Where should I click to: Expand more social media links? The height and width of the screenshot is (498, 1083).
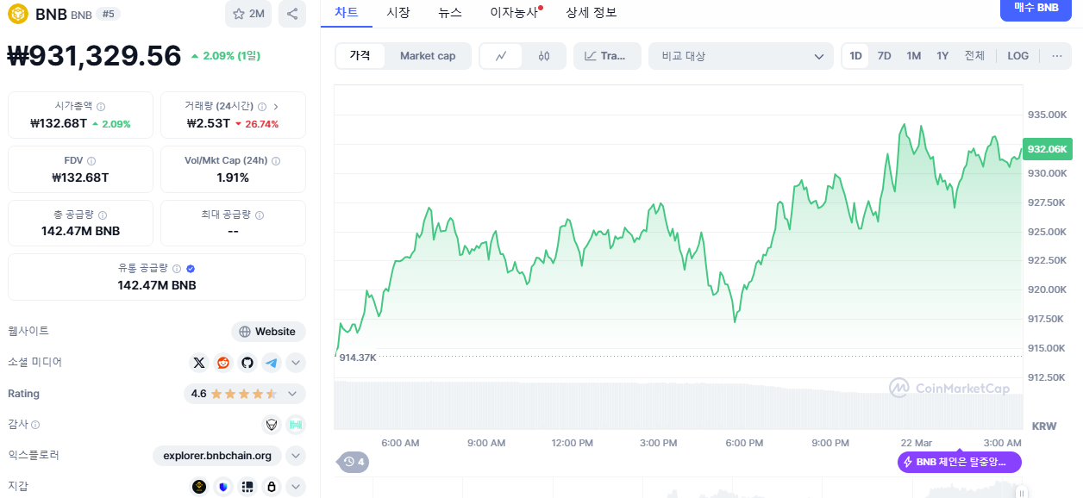point(296,363)
